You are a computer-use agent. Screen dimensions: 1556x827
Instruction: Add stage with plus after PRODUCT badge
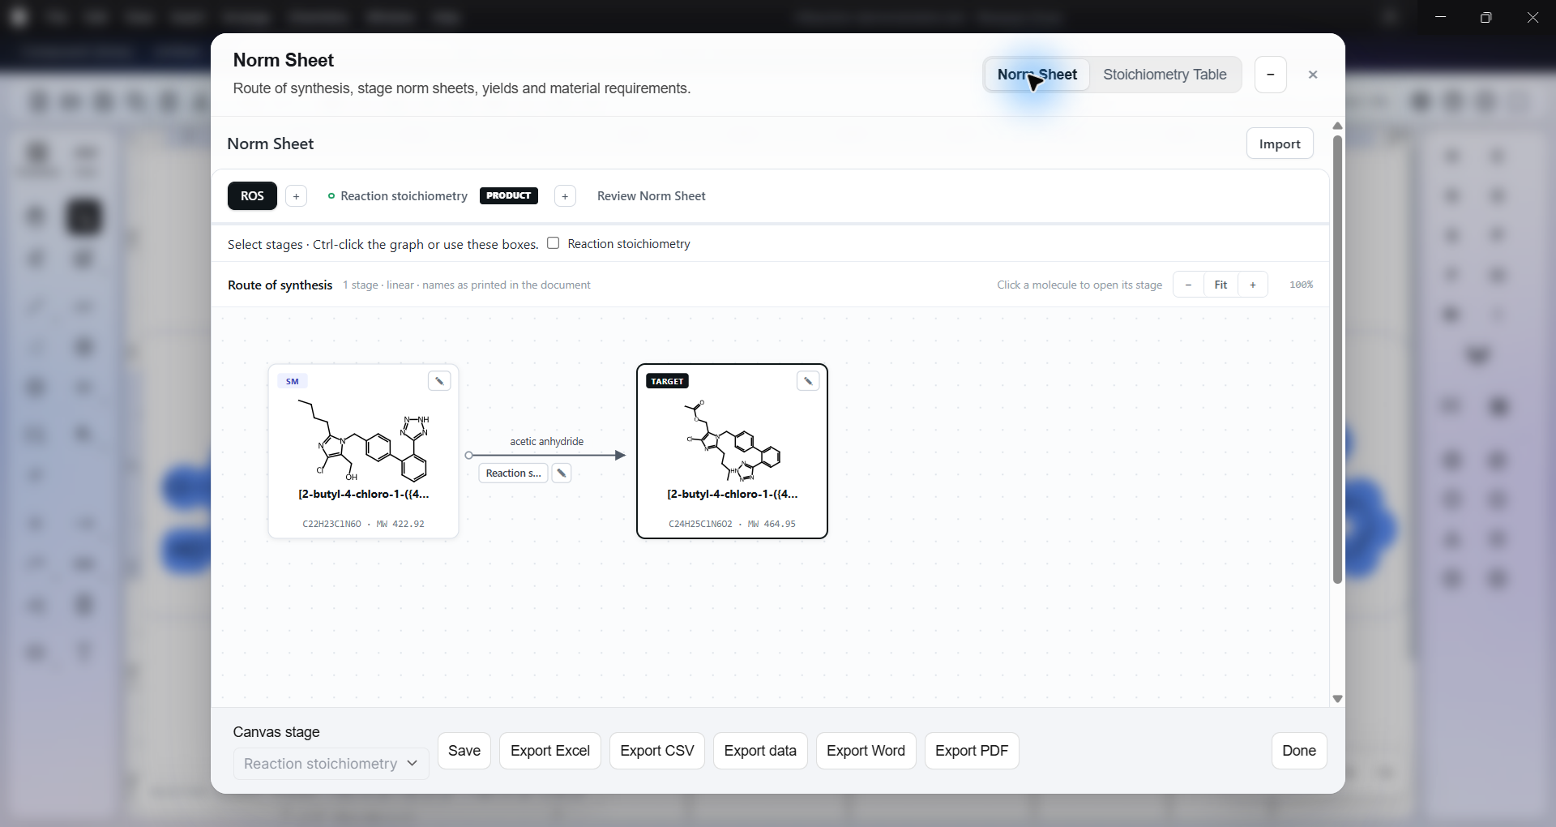(565, 196)
